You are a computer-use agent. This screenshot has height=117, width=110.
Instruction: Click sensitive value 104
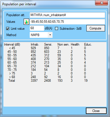tap(47, 66)
